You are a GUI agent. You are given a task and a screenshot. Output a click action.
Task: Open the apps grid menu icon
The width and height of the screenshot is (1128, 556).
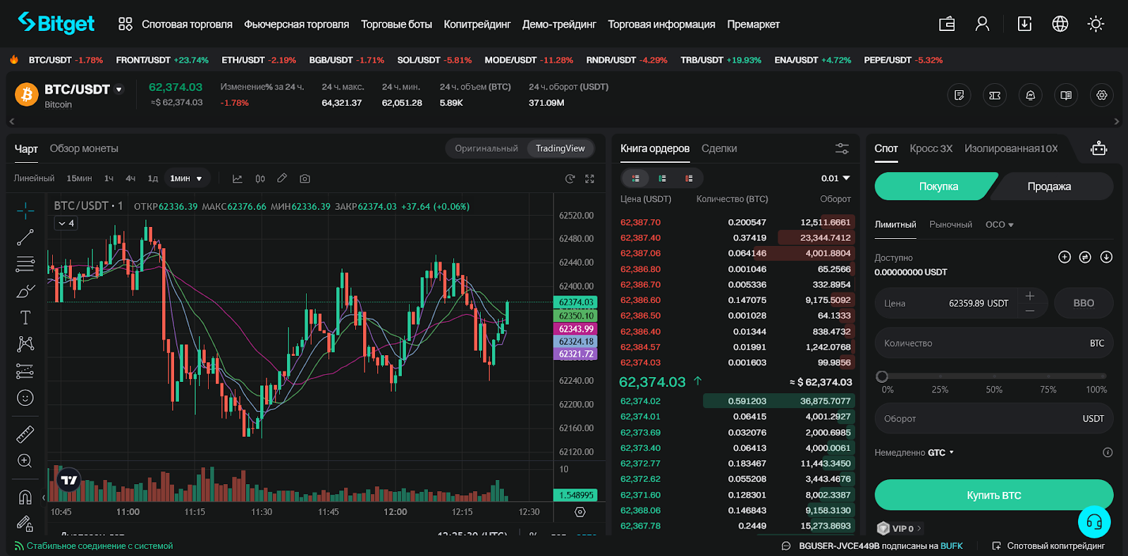[x=125, y=24]
